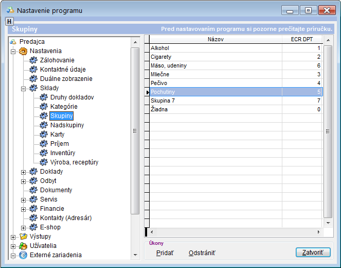
Task: Click the Externé zariadenia icon
Action: (23, 255)
